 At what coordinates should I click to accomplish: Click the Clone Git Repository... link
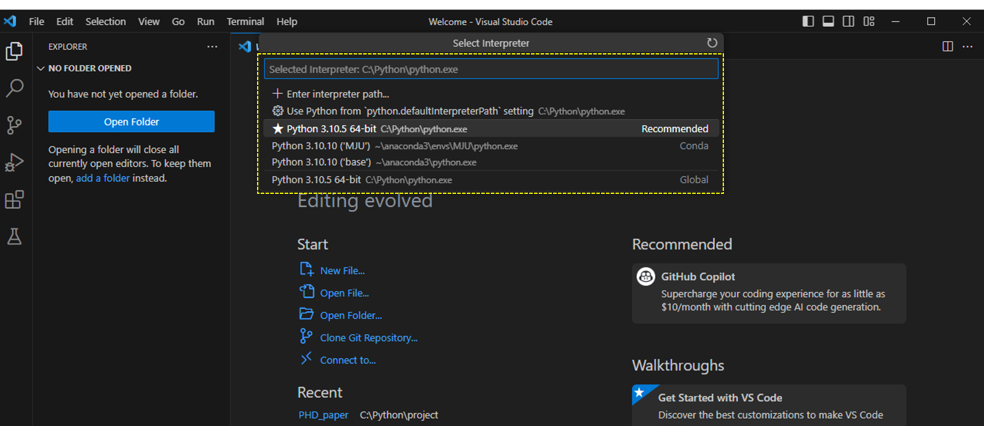(369, 338)
